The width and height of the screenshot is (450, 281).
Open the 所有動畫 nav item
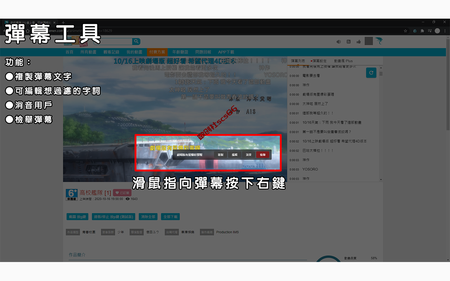click(x=88, y=52)
